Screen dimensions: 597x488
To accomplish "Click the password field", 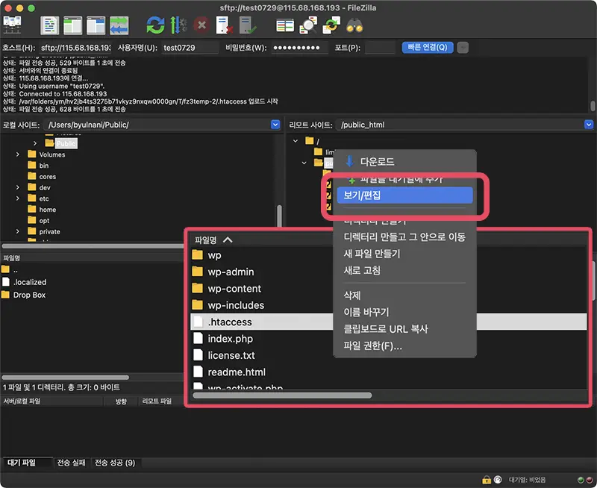I will (x=300, y=48).
